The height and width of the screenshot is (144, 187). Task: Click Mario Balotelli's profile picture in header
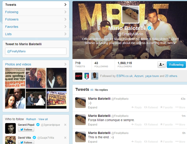coord(130,14)
